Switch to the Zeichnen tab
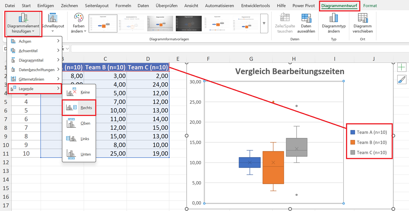 70,6
